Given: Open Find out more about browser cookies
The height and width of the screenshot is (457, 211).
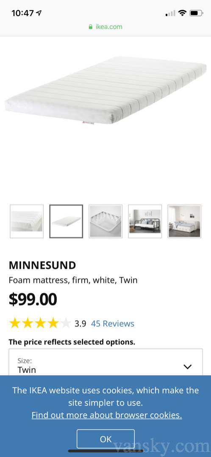Looking at the screenshot, I should [x=107, y=415].
